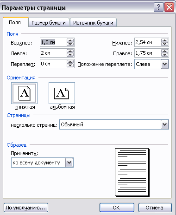This screenshot has height=215, width=176.
Task: Click the ОК button
Action: (117, 208)
